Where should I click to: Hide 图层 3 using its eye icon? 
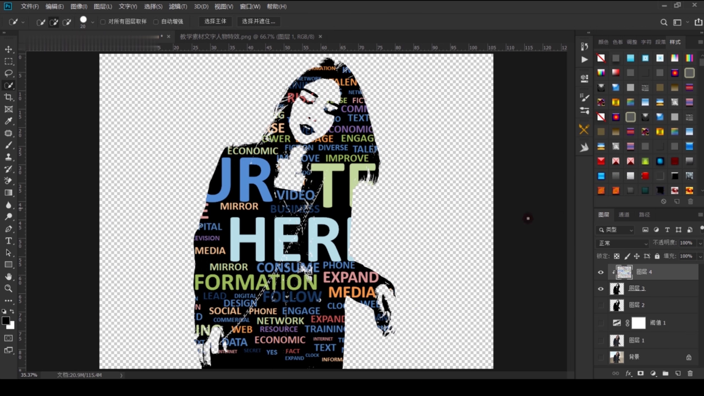point(601,289)
